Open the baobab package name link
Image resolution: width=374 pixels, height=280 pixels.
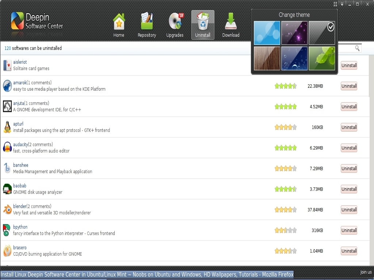click(x=20, y=186)
